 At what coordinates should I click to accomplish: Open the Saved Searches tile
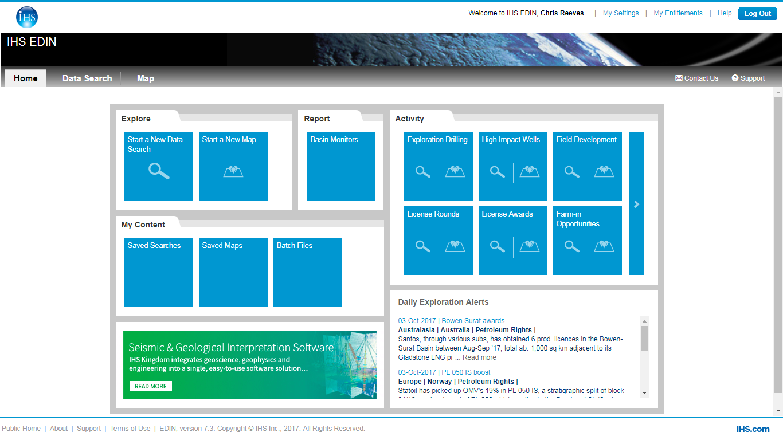pyautogui.click(x=159, y=272)
